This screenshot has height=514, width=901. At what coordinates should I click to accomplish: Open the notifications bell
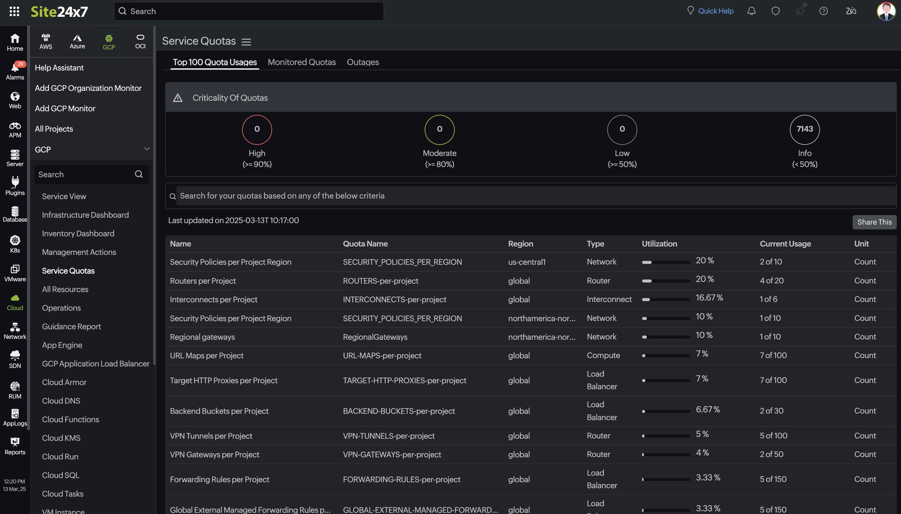click(751, 11)
